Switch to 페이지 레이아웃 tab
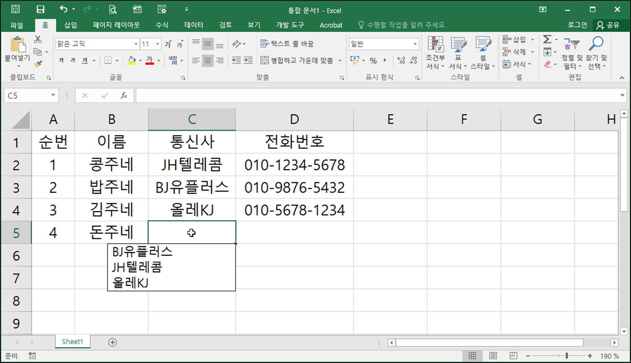Screen dimensions: 631x363 point(116,25)
